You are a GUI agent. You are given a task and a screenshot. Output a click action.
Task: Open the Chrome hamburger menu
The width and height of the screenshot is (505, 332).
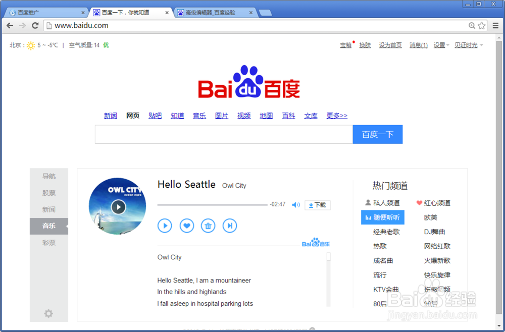(x=496, y=26)
